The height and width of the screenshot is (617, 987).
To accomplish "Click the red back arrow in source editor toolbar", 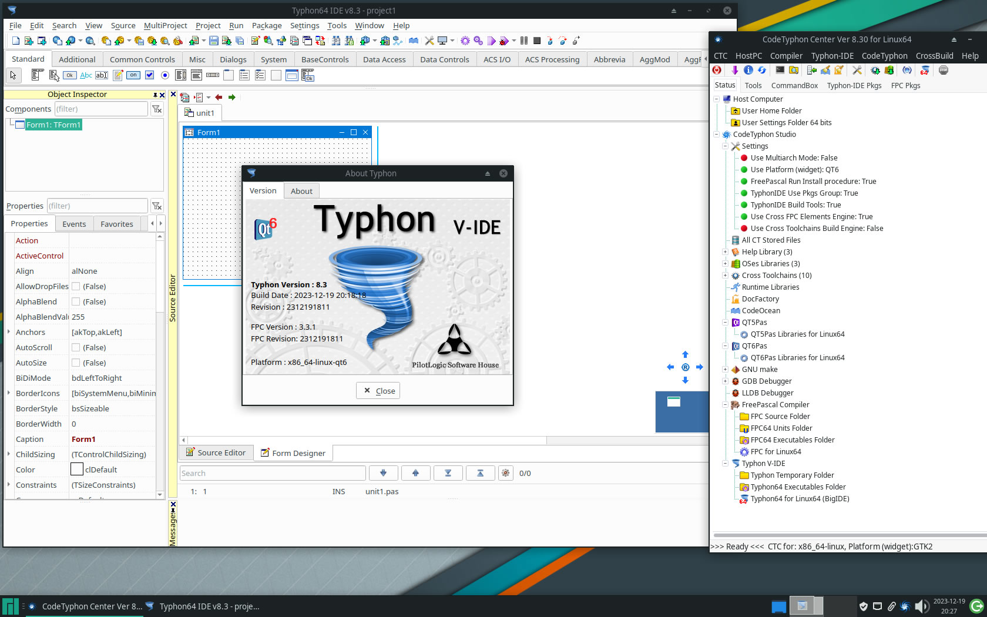I will [x=219, y=98].
